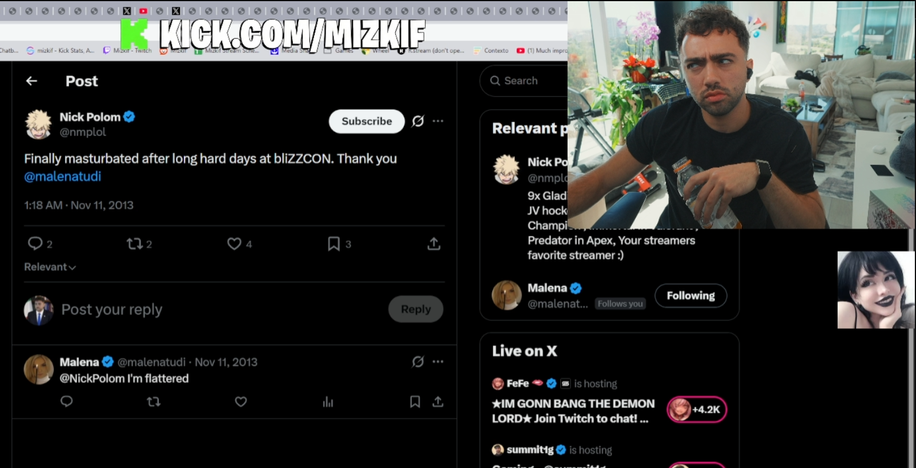Viewport: 916px width, 468px height.
Task: Open the more options menu on Nick Polom's post
Action: pyautogui.click(x=438, y=121)
